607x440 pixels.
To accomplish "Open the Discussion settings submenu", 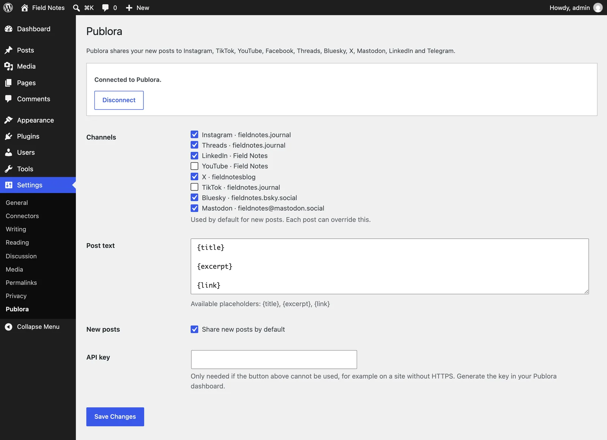I will (21, 256).
